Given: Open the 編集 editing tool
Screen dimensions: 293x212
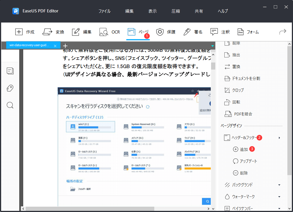Looking at the screenshot, I should [82, 32].
